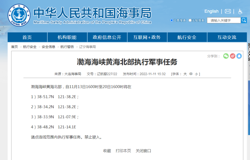The image size is (250, 160).
Task: Click the QR code on right edge
Action: (x=249, y=53)
